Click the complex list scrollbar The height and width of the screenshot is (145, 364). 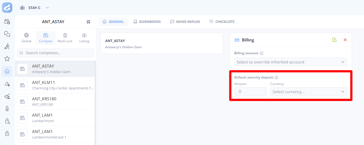pos(95,103)
